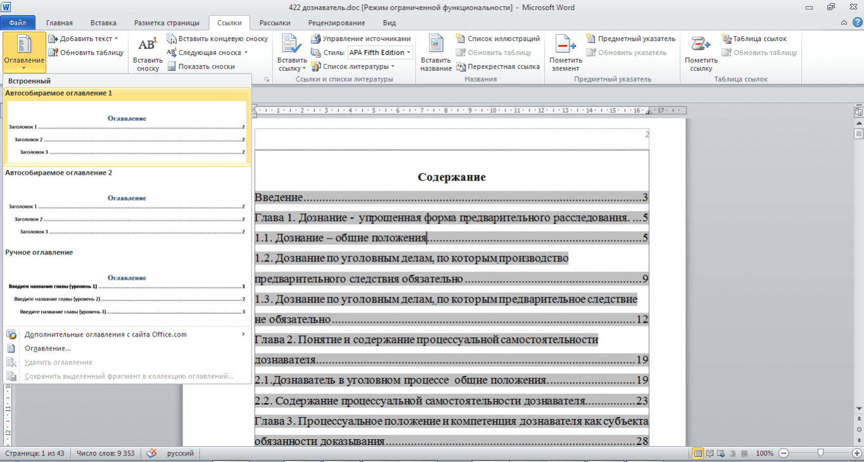Click Пометить элемент index button
The image size is (864, 462).
(566, 54)
